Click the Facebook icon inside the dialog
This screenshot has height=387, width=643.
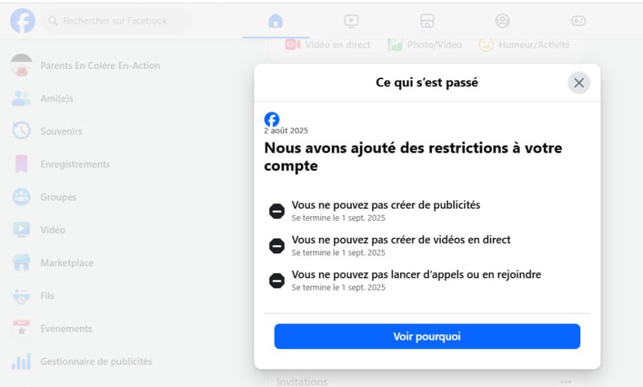[x=271, y=120]
